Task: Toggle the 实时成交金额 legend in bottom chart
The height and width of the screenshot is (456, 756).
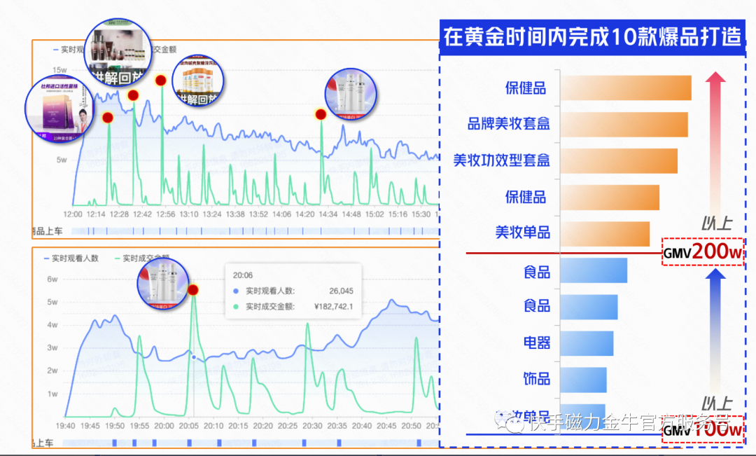Action: [143, 258]
